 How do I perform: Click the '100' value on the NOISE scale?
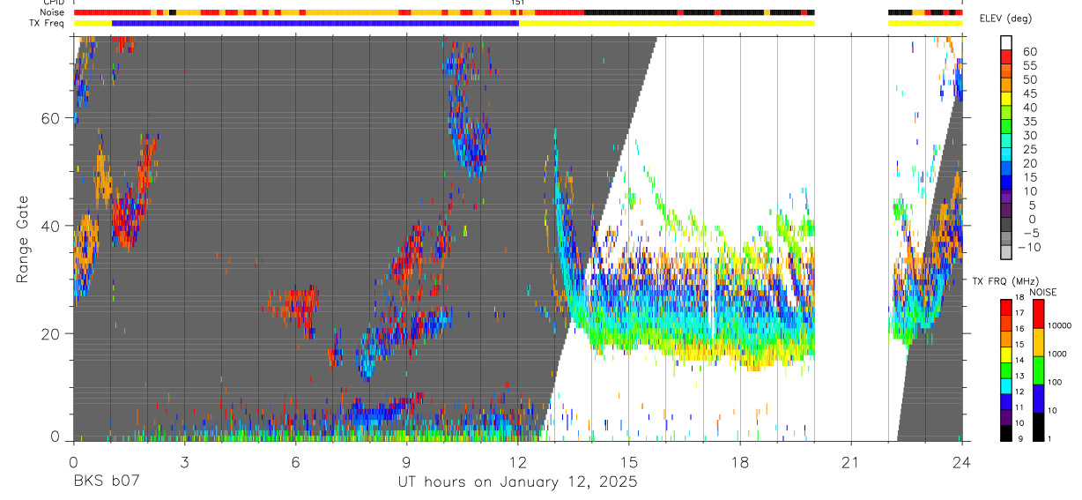click(1056, 383)
